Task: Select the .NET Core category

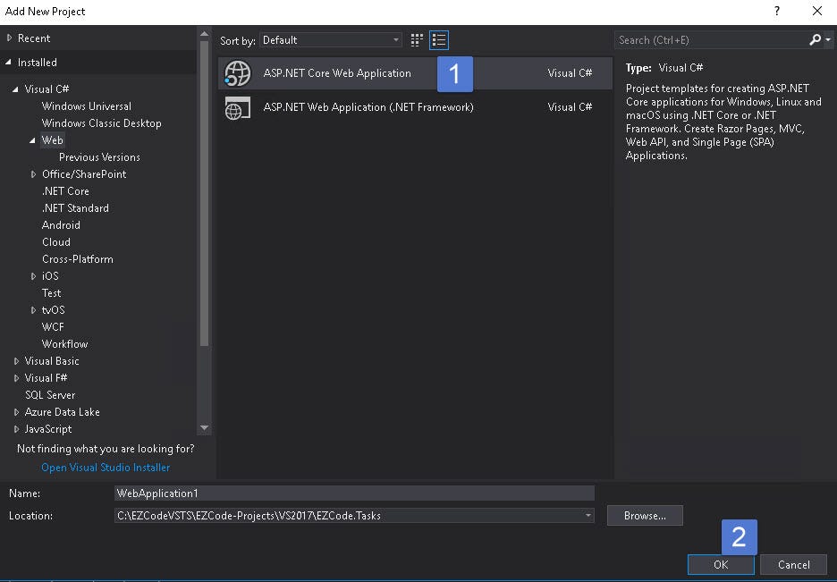Action: [65, 191]
